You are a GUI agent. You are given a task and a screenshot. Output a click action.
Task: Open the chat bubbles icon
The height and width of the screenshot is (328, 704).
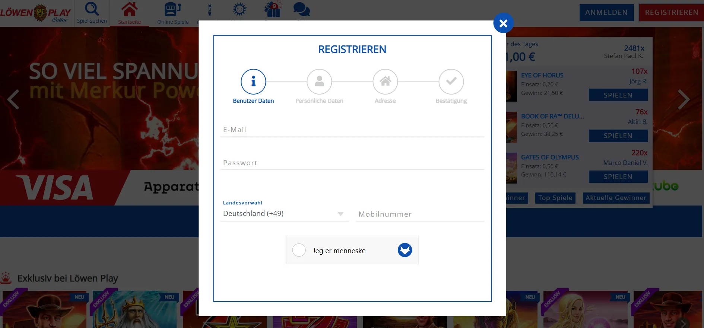[x=301, y=10]
